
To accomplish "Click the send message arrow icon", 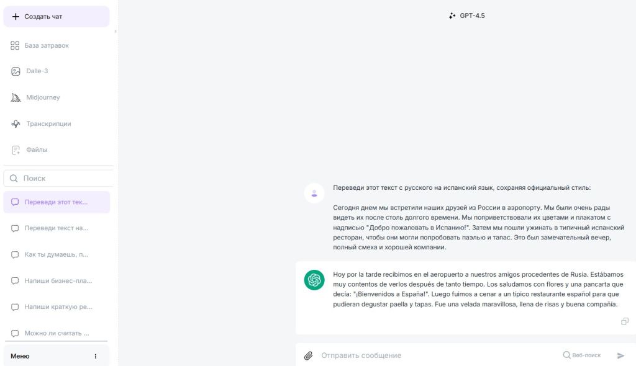I will tap(620, 355).
